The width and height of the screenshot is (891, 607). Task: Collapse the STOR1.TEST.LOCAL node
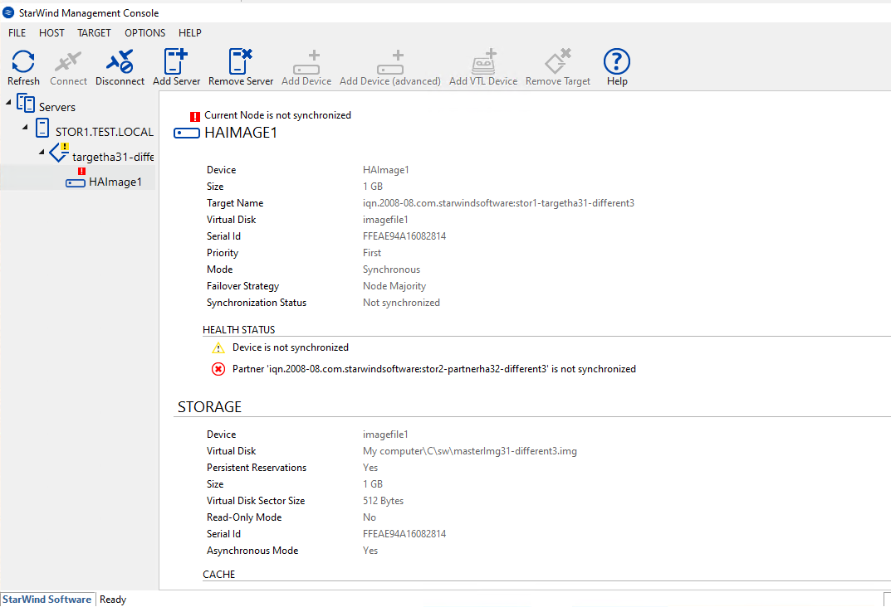[25, 128]
